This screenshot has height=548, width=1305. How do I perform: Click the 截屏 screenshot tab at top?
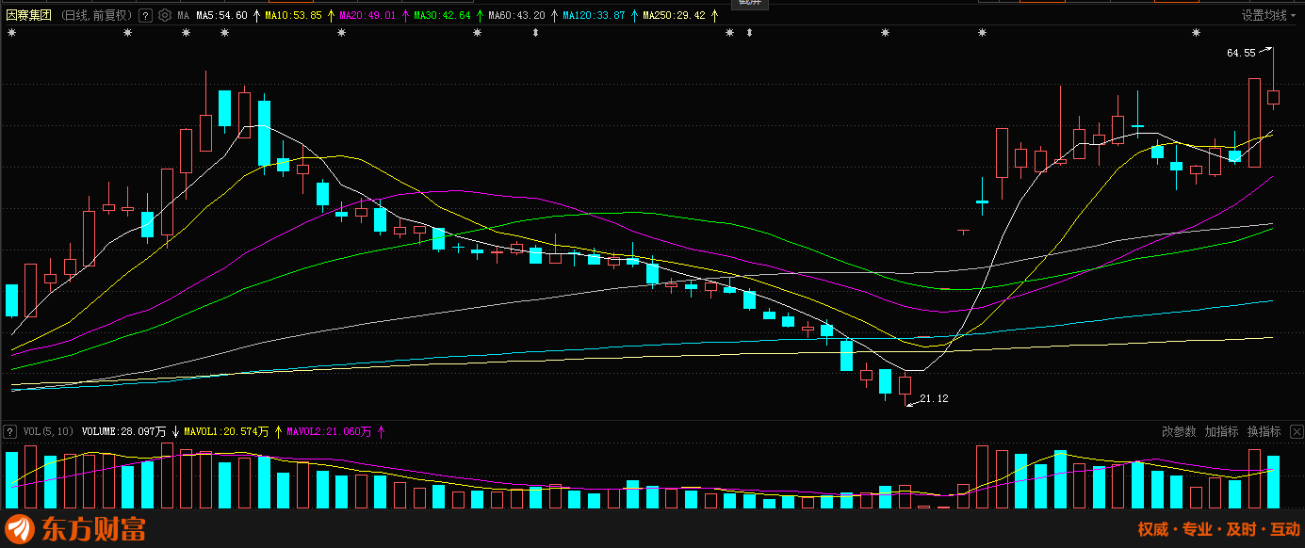point(750,3)
